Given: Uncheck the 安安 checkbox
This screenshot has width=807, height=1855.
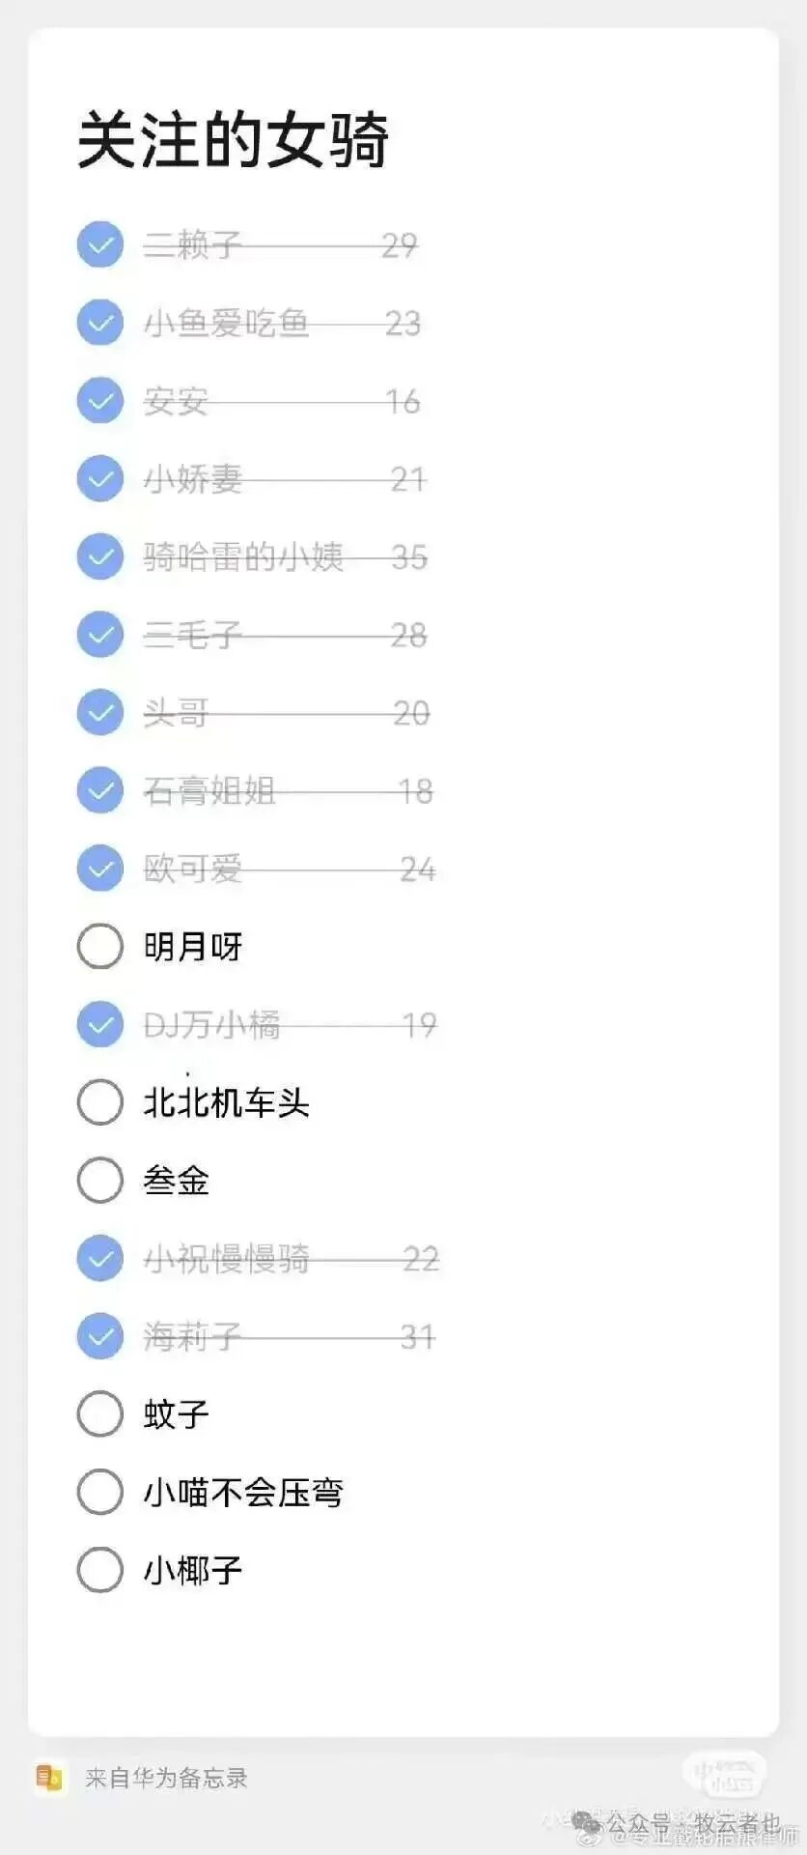Looking at the screenshot, I should coord(100,401).
